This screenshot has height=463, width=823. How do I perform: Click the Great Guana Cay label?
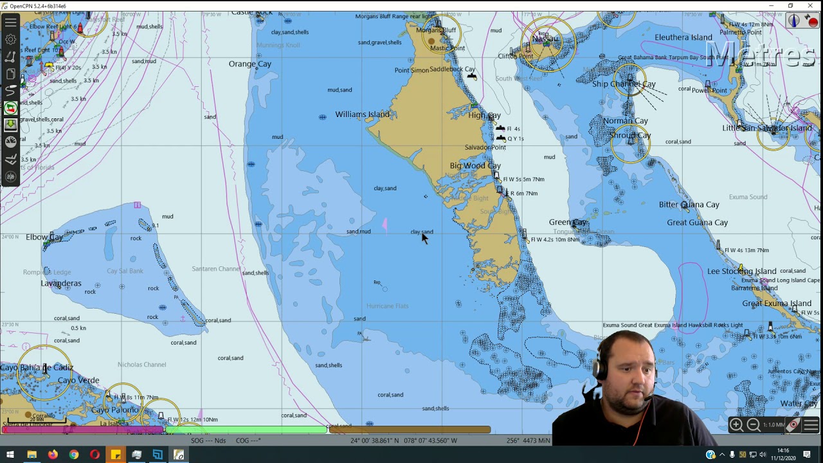coord(697,222)
